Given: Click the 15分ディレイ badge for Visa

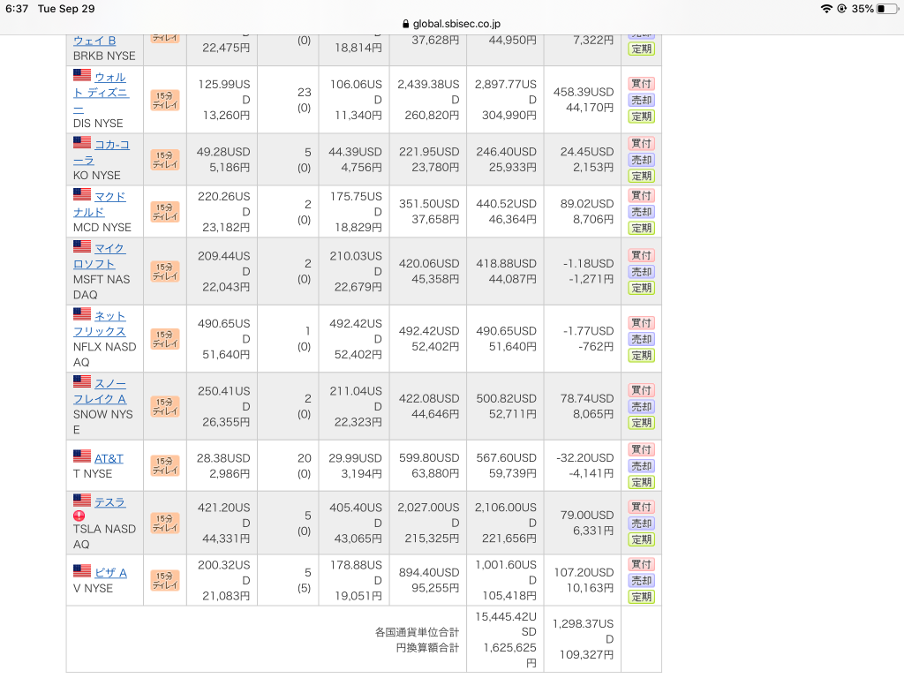Looking at the screenshot, I should point(165,581).
